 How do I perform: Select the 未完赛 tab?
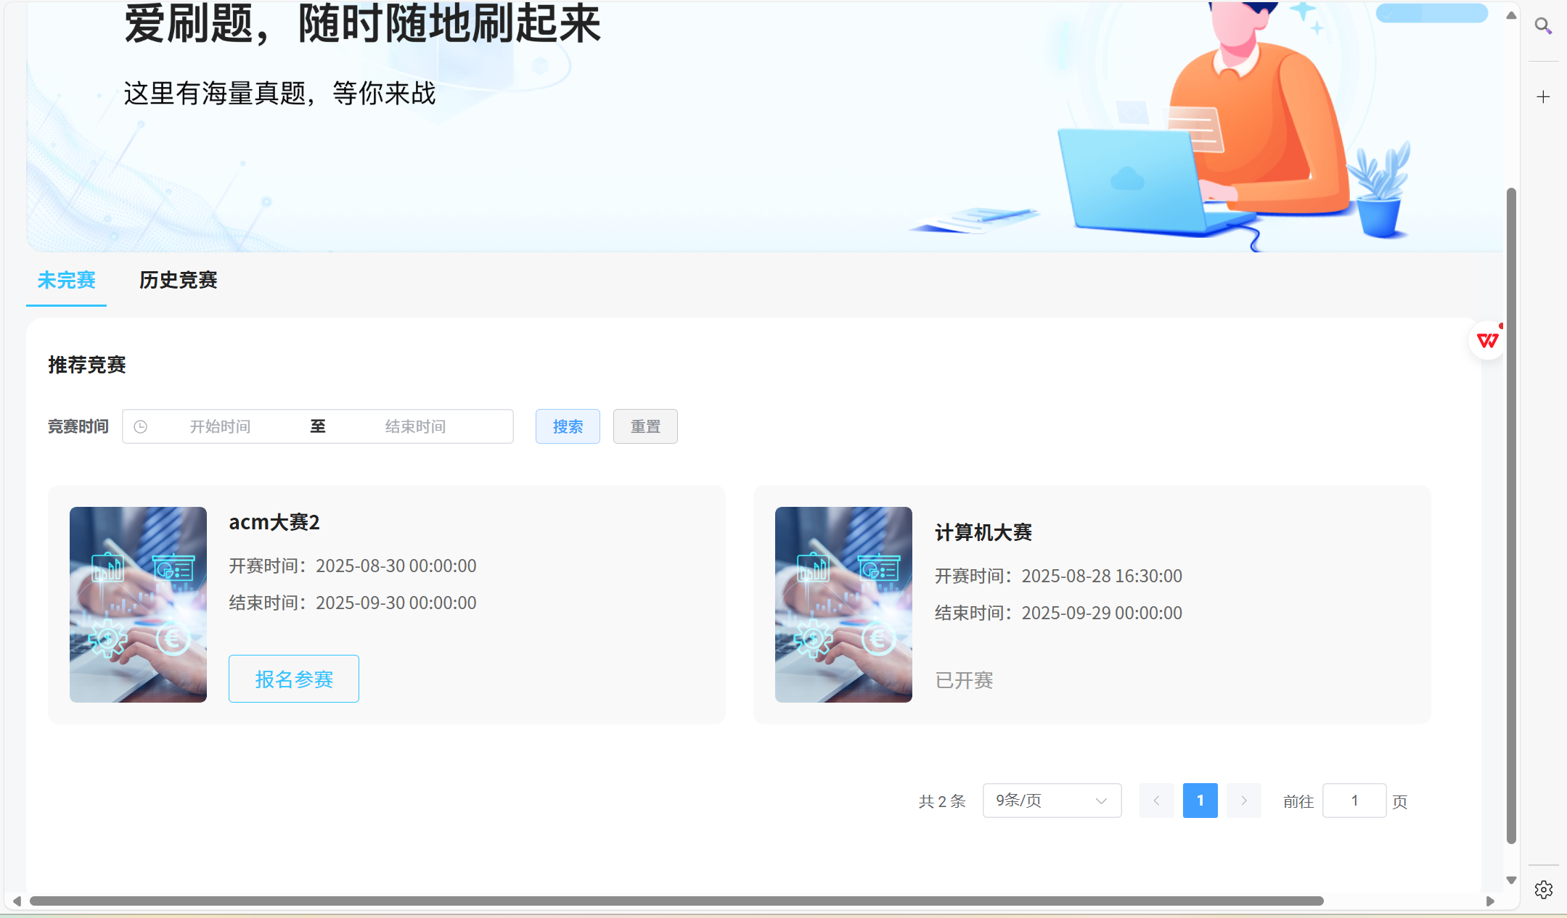(x=66, y=280)
